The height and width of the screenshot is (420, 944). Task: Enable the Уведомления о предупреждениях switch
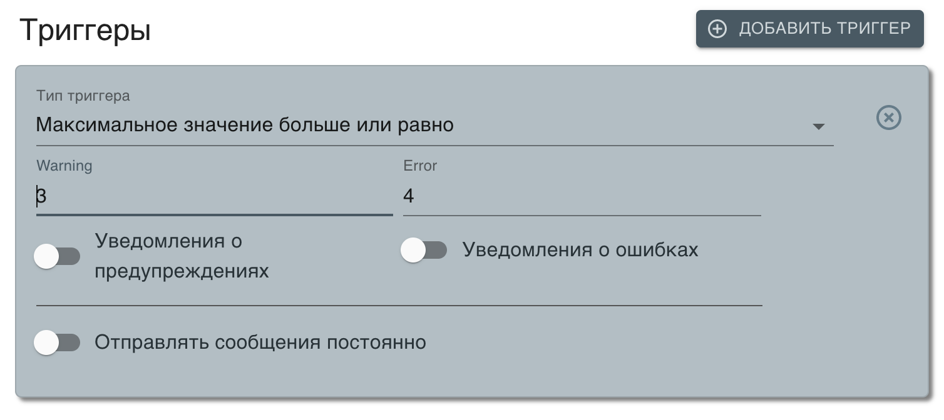tap(57, 256)
